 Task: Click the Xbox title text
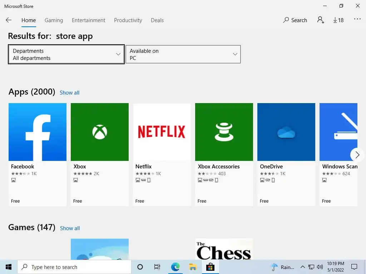point(80,167)
